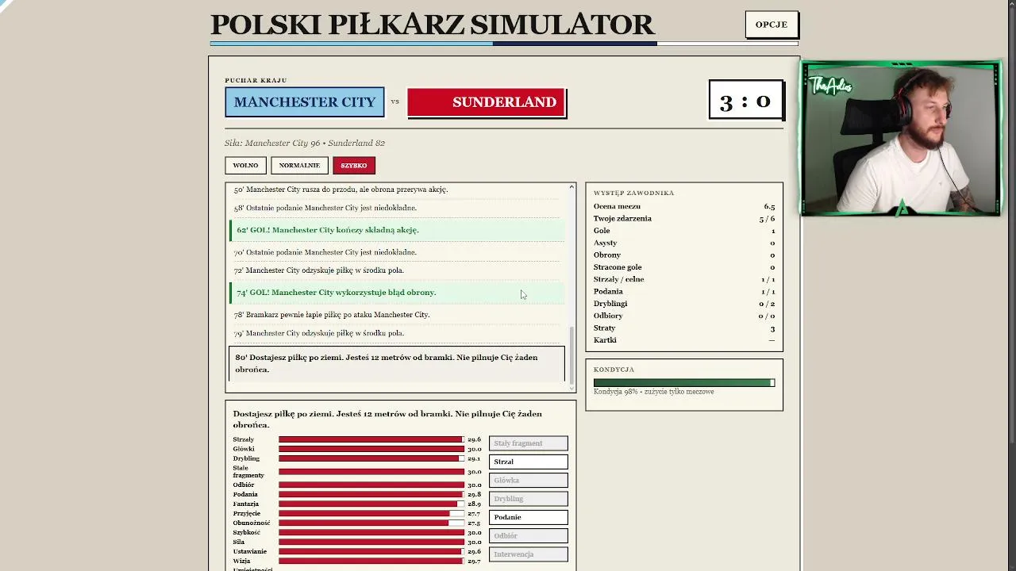Set simulation speed to WOLNO
This screenshot has height=571, width=1016.
(x=245, y=165)
